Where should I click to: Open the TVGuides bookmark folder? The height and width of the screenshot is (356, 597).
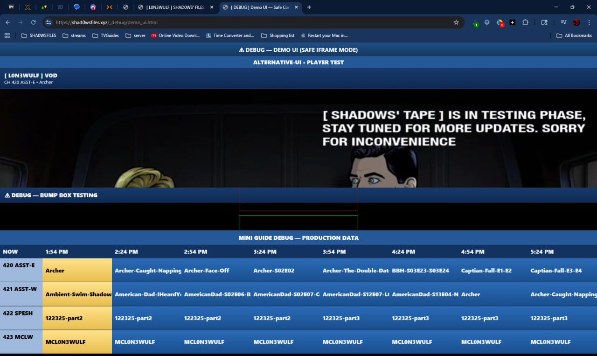click(x=105, y=35)
